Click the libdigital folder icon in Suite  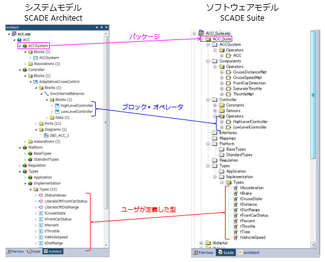click(x=208, y=243)
